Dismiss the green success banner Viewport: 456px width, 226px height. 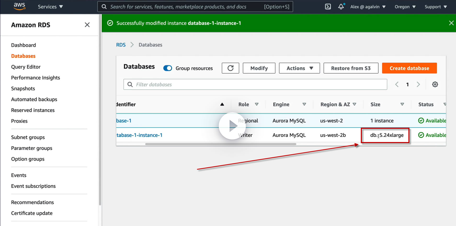click(451, 23)
